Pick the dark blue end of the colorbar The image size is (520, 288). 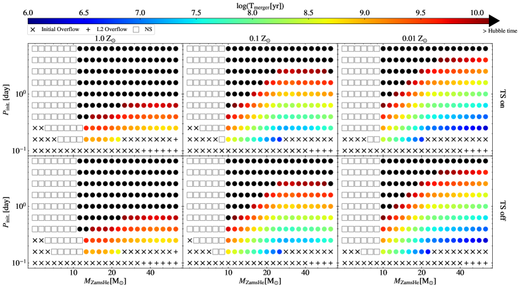click(x=32, y=21)
